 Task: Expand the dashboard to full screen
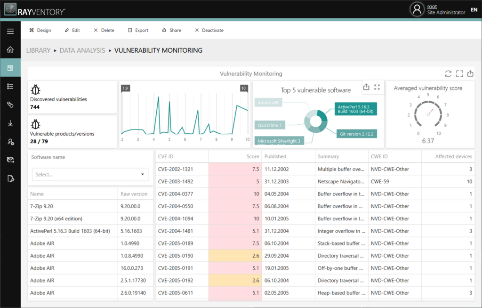[x=459, y=73]
